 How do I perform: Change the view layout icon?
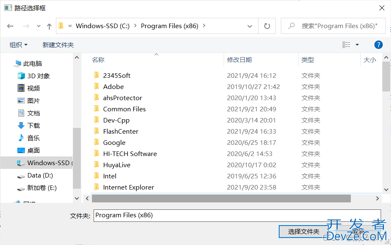point(346,45)
